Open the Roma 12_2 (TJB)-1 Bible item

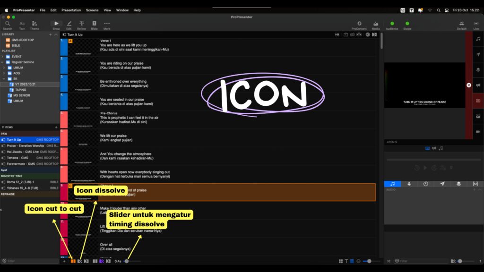[x=30, y=182]
